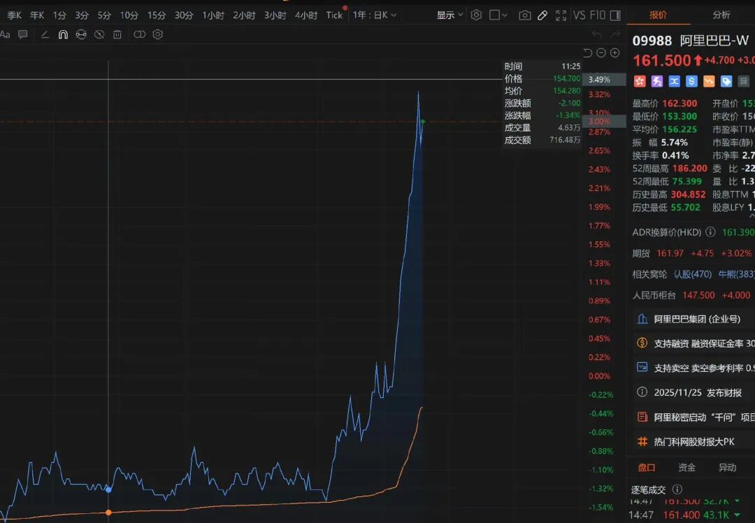Open the 热门科网股财报大PK topic
This screenshot has height=523, width=755.
pyautogui.click(x=693, y=442)
